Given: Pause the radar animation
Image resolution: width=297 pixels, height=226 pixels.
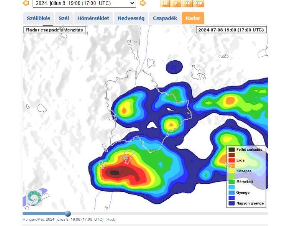Looking at the screenshot, I should coord(165,3).
